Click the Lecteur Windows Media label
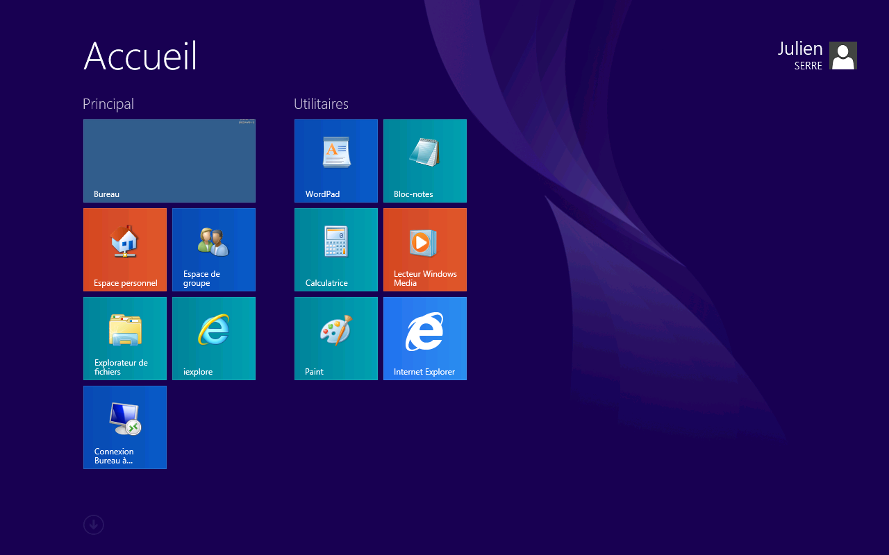The image size is (889, 555). tap(425, 278)
